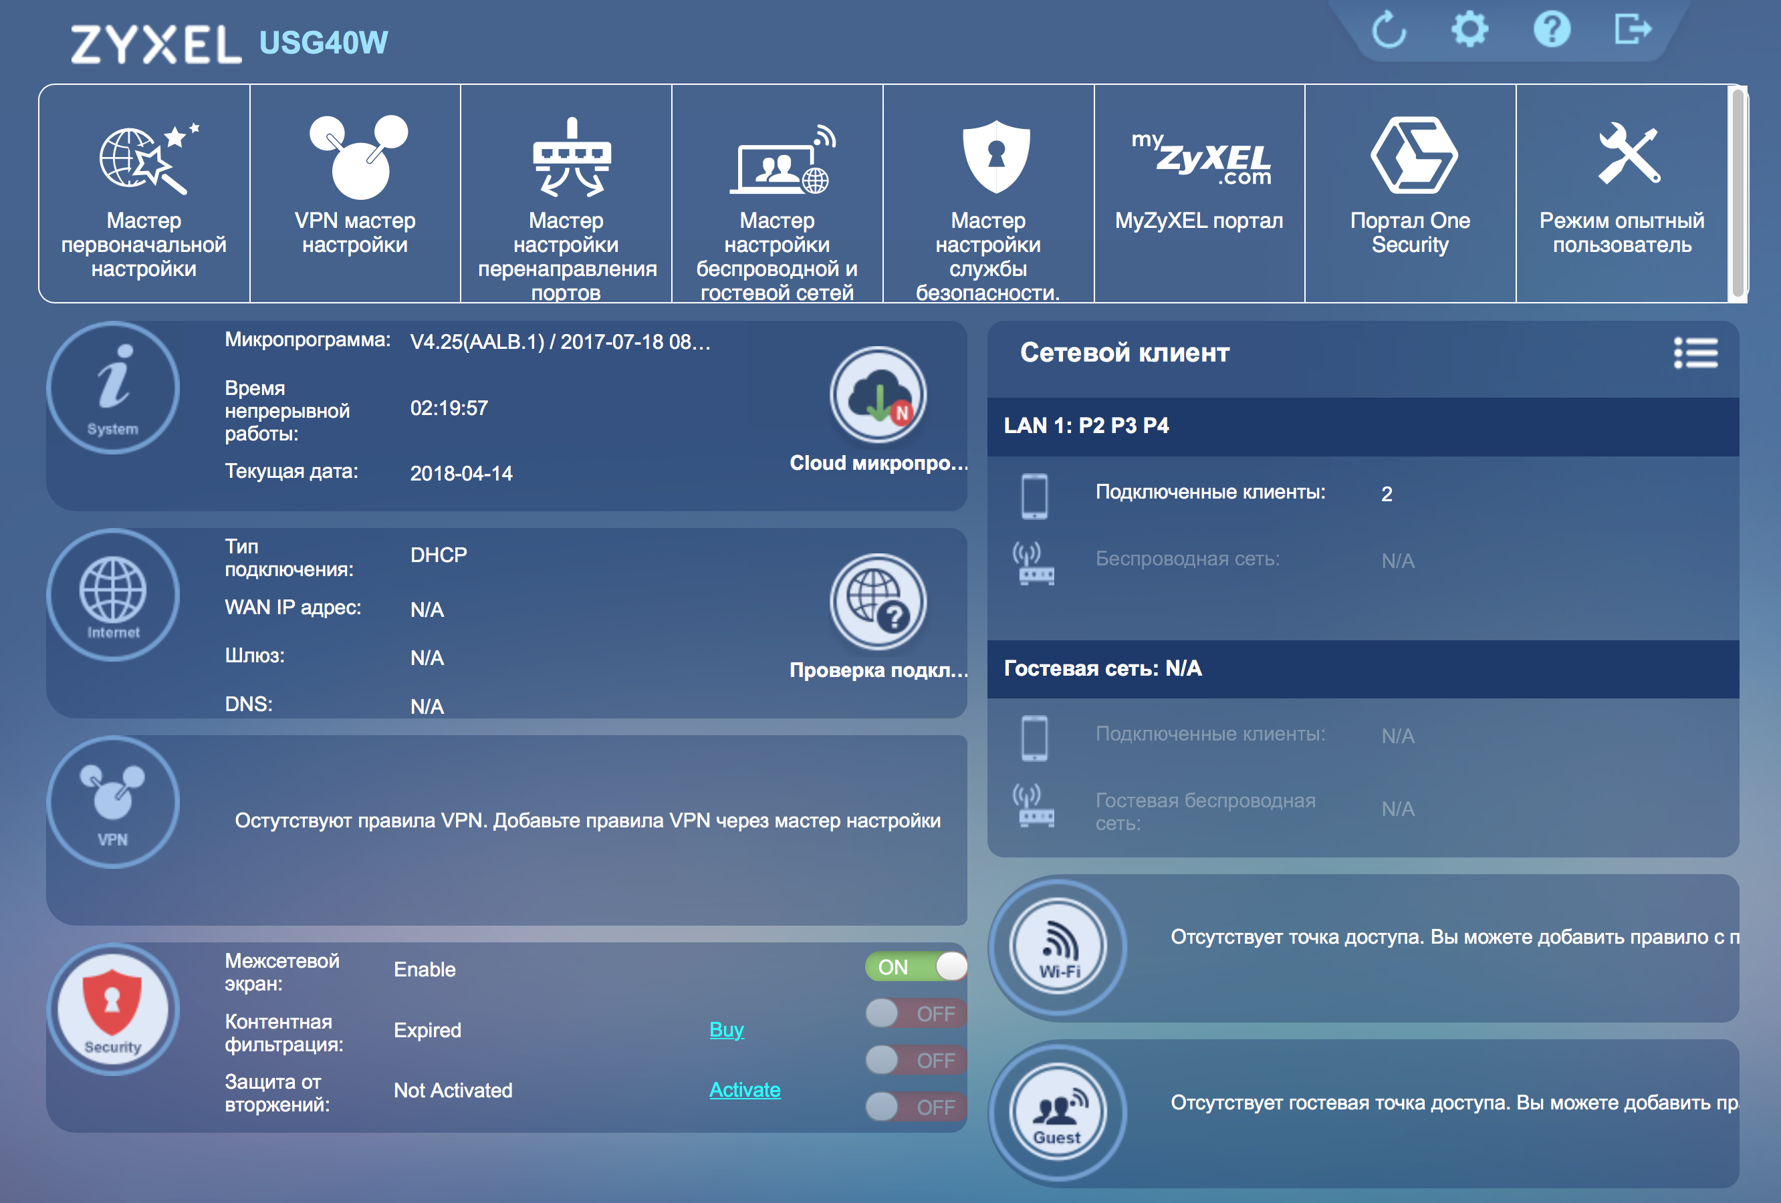The height and width of the screenshot is (1203, 1781).
Task: Open VPN мастер настройки
Action: [x=355, y=194]
